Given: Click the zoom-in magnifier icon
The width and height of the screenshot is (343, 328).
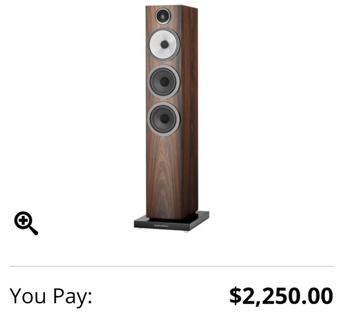Looking at the screenshot, I should (26, 223).
